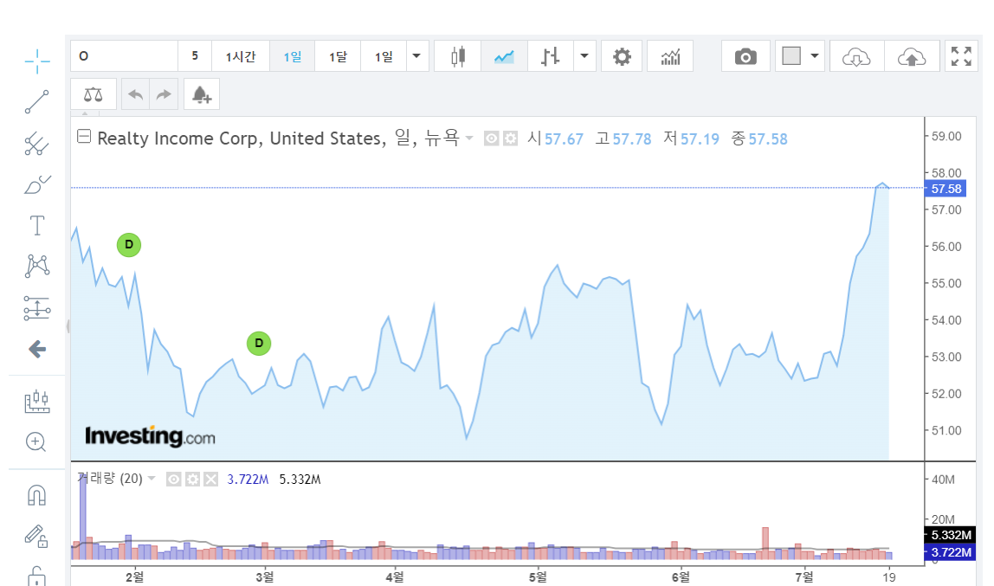Open the 거래량 (20) indicator dropdown
This screenshot has height=586, width=994.
click(x=152, y=479)
